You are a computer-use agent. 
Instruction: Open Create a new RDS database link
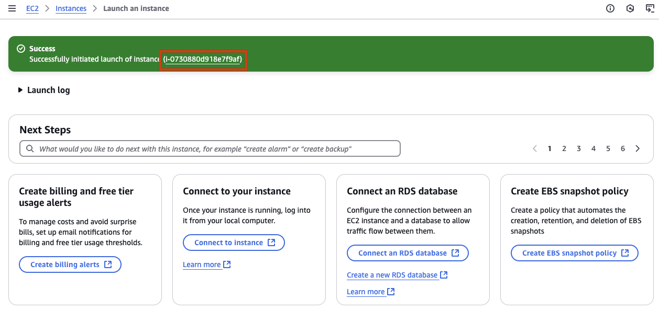coord(397,275)
